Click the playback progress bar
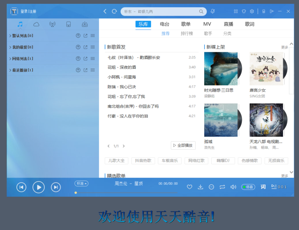Image resolution: width=299 pixels, height=230 pixels. (x=127, y=193)
